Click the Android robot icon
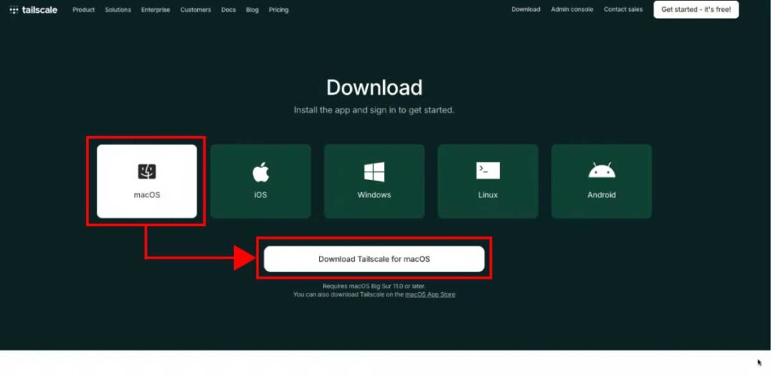The width and height of the screenshot is (771, 381). tap(602, 170)
